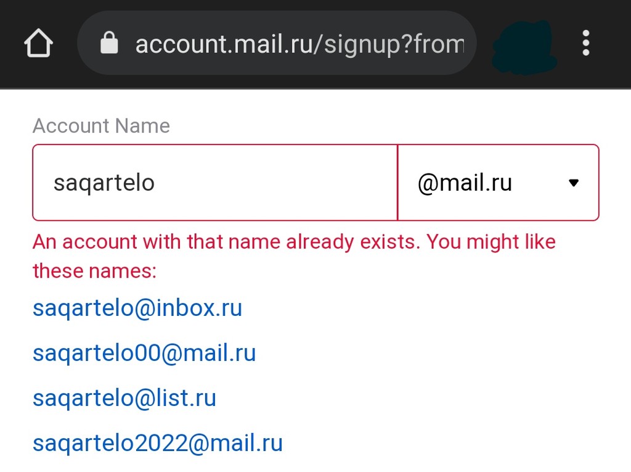
Task: Expand the @mail.ru domain selector
Action: 487,183
